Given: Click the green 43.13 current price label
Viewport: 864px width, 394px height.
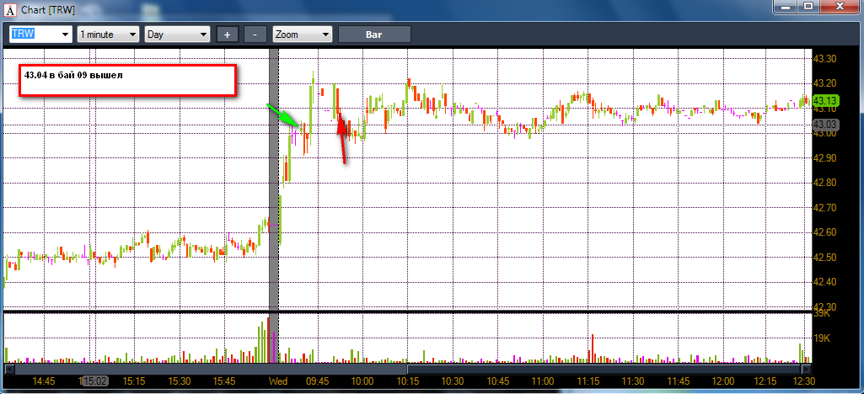Looking at the screenshot, I should 825,100.
